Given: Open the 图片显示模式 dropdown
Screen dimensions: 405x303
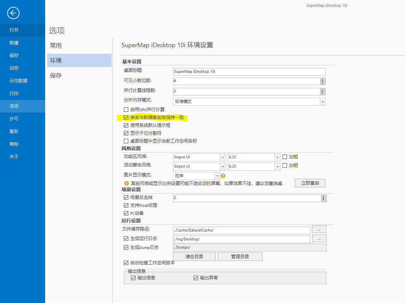Looking at the screenshot, I should tap(217, 176).
